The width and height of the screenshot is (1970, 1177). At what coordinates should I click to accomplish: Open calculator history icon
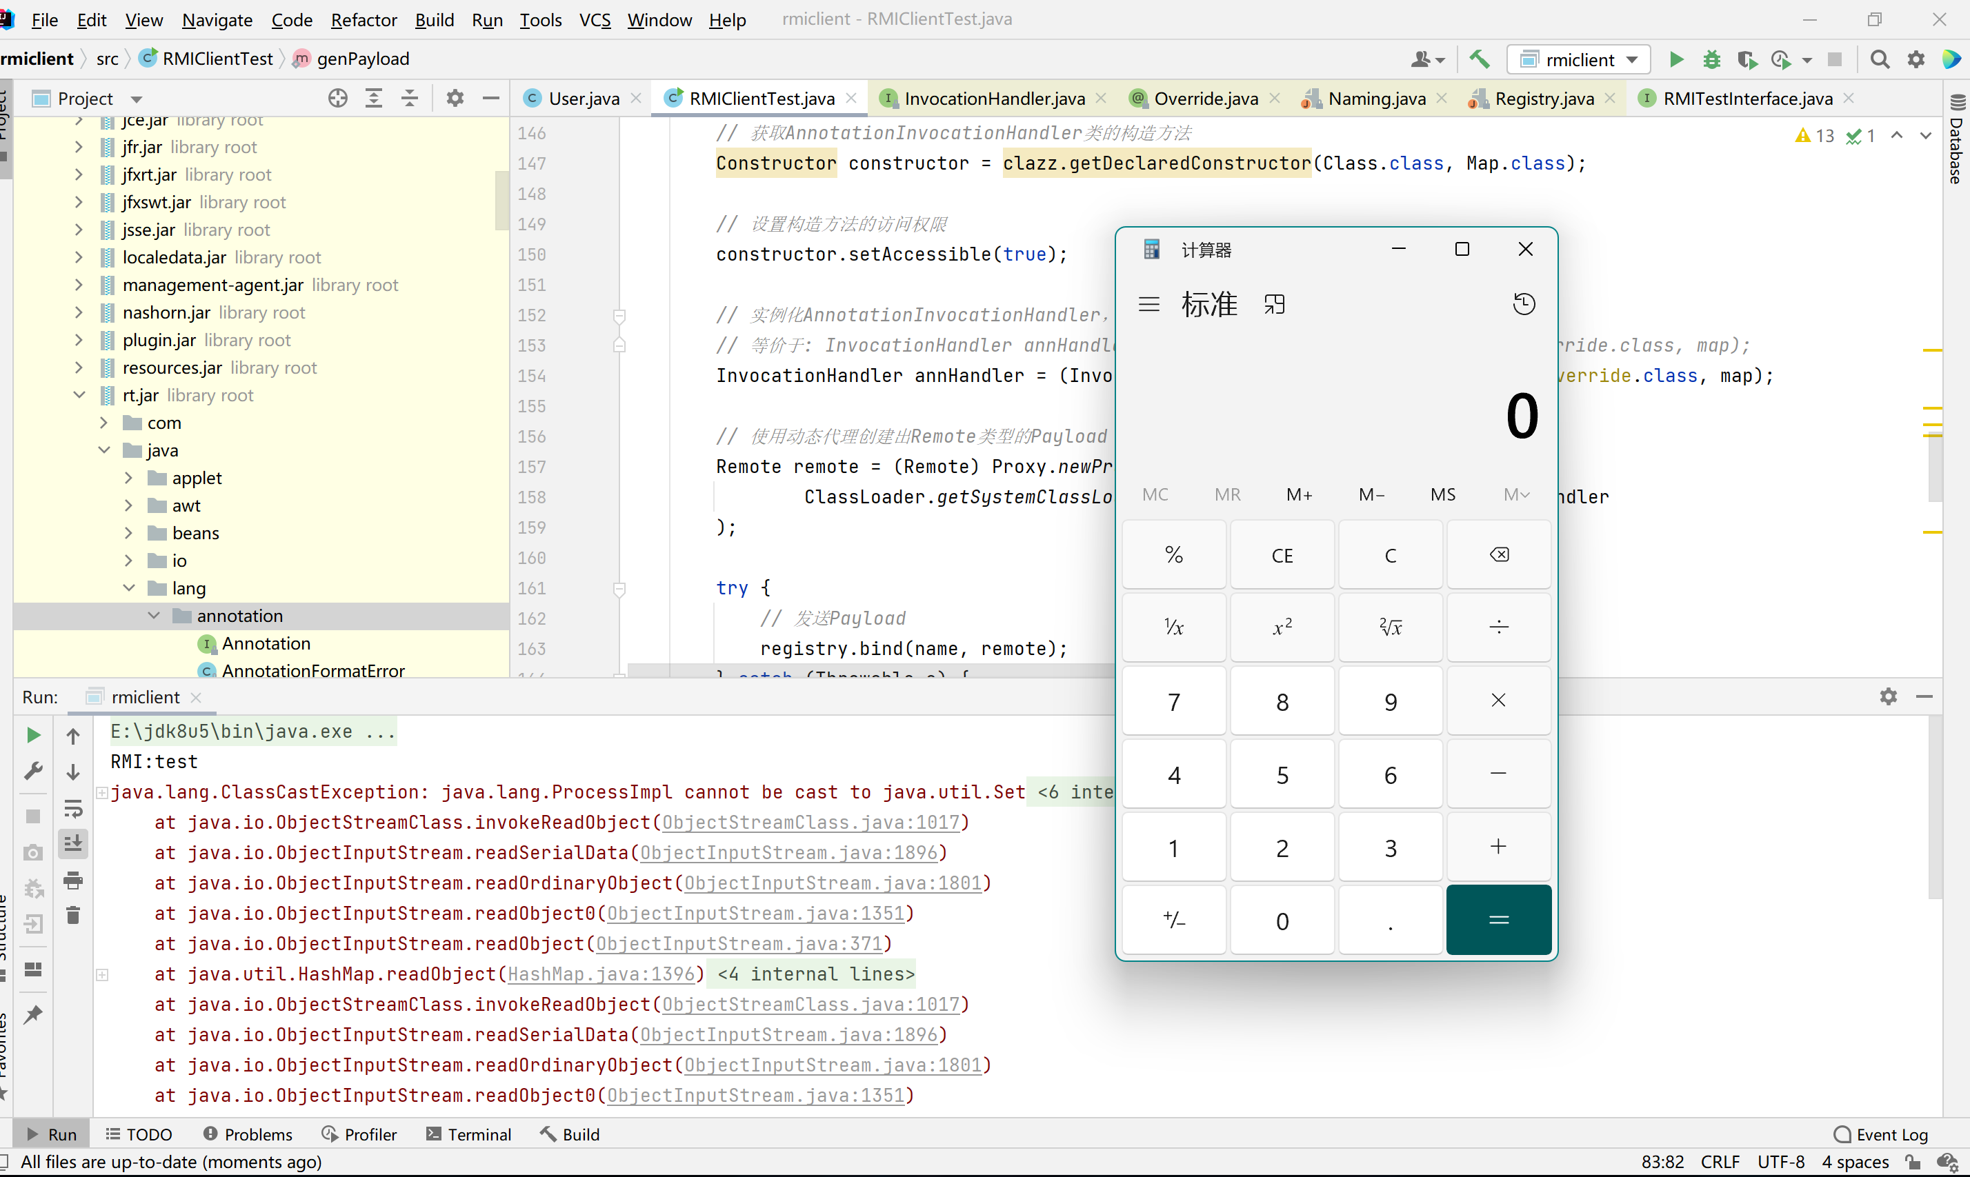tap(1523, 305)
